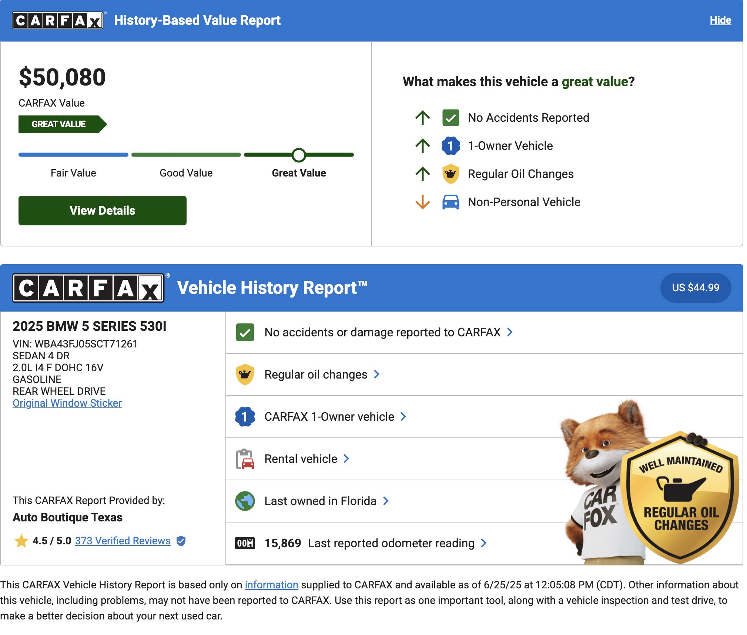Click the oil can shield beside Regular Oil Changes
This screenshot has width=747, height=635.
[x=450, y=174]
